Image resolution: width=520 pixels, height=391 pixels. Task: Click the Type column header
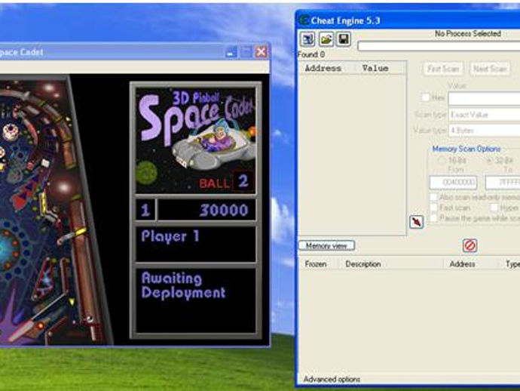pyautogui.click(x=512, y=264)
